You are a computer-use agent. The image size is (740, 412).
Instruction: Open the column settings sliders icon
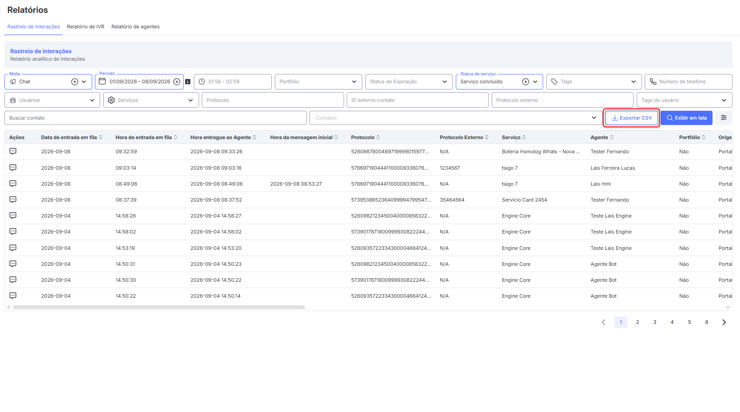point(724,118)
